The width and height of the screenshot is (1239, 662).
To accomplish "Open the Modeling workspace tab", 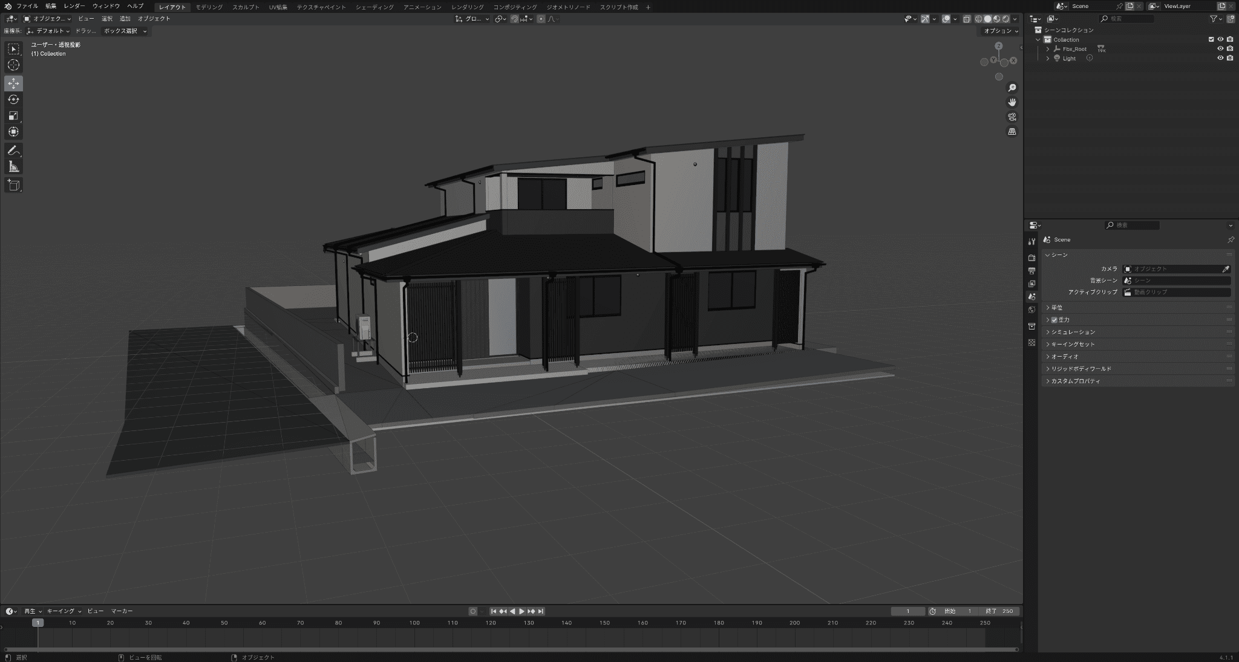I will click(209, 7).
